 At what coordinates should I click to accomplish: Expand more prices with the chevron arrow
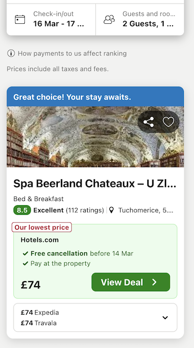tap(165, 318)
